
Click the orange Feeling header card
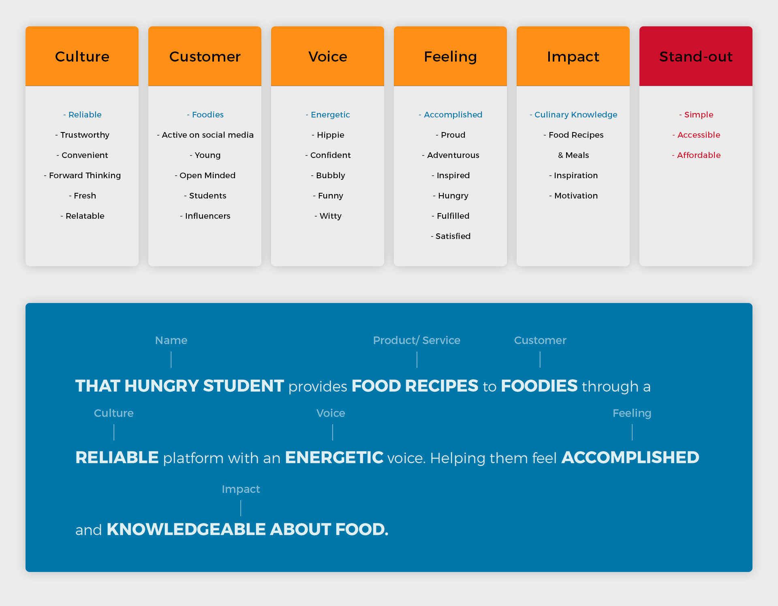(450, 56)
